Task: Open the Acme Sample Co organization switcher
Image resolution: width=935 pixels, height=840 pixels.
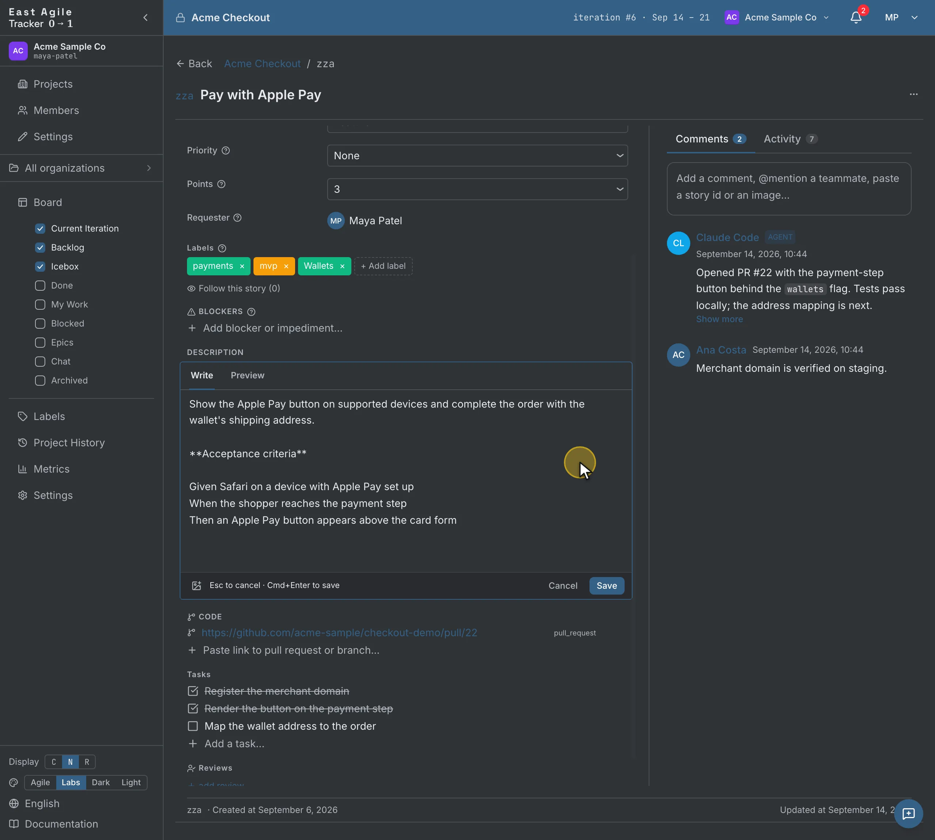Action: pos(777,18)
